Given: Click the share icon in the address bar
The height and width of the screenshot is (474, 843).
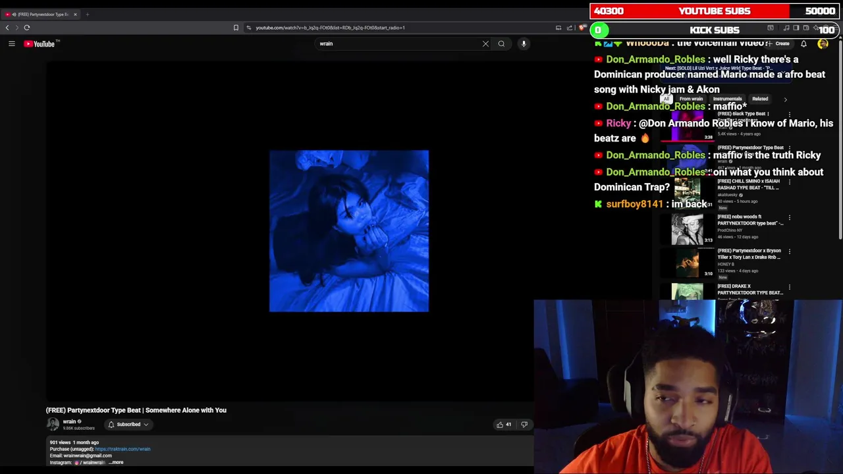Looking at the screenshot, I should point(569,28).
